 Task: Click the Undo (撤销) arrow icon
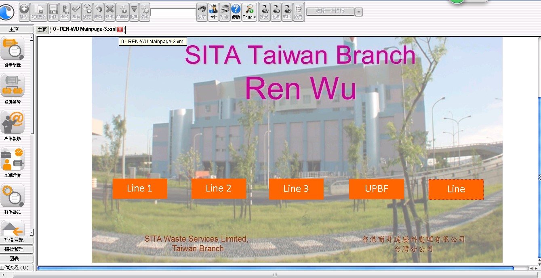point(98,12)
